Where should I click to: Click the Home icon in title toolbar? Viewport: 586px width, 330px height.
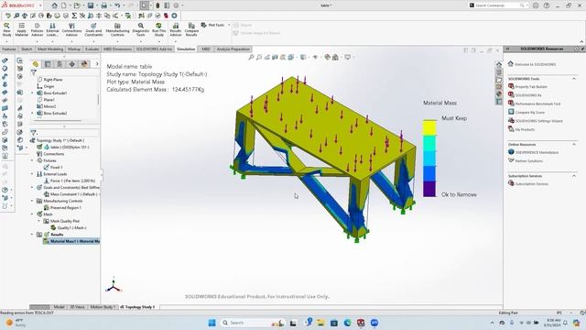(55, 5)
